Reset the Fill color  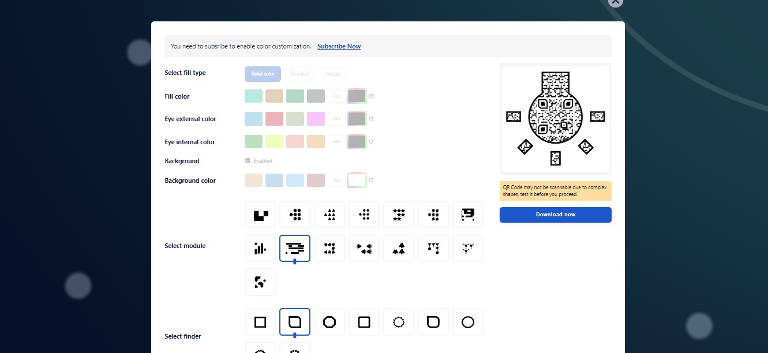click(372, 96)
